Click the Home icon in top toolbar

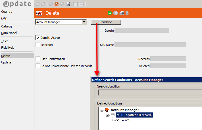pos(57,4)
